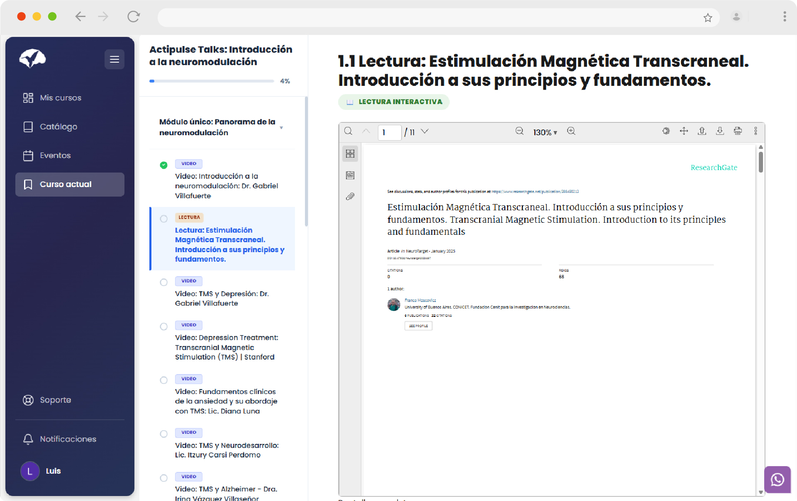Download the PDF document
797x501 pixels.
click(720, 131)
